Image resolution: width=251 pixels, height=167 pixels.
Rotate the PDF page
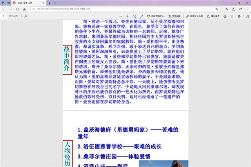(x=135, y=16)
